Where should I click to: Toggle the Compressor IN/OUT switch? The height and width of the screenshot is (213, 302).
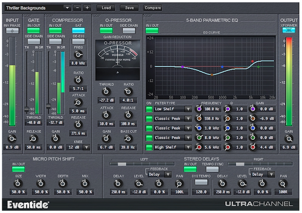55,30
